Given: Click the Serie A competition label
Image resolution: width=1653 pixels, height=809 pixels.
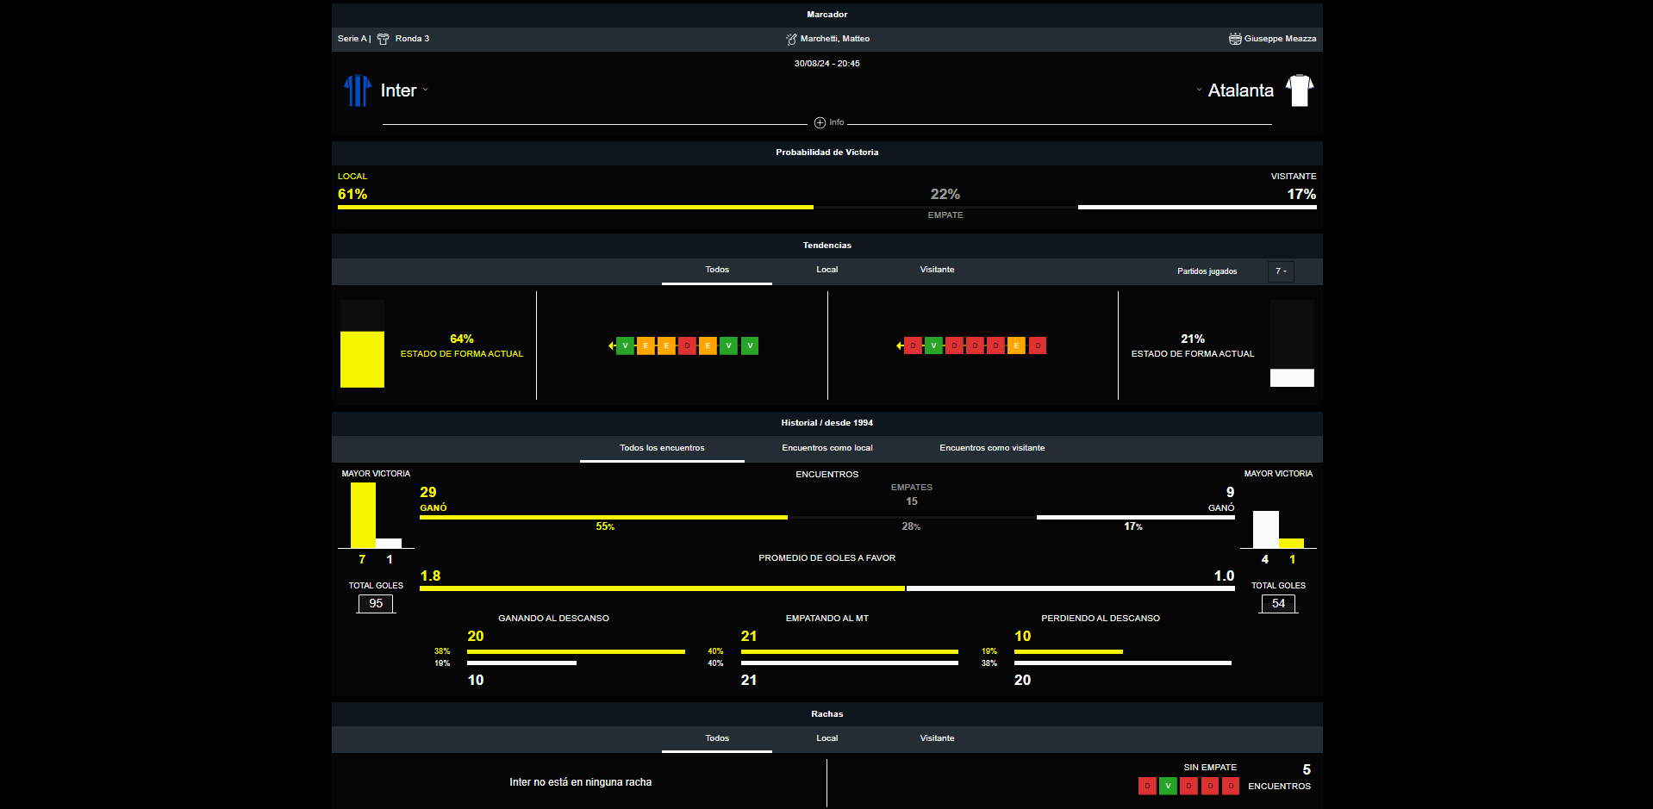Looking at the screenshot, I should coord(352,39).
